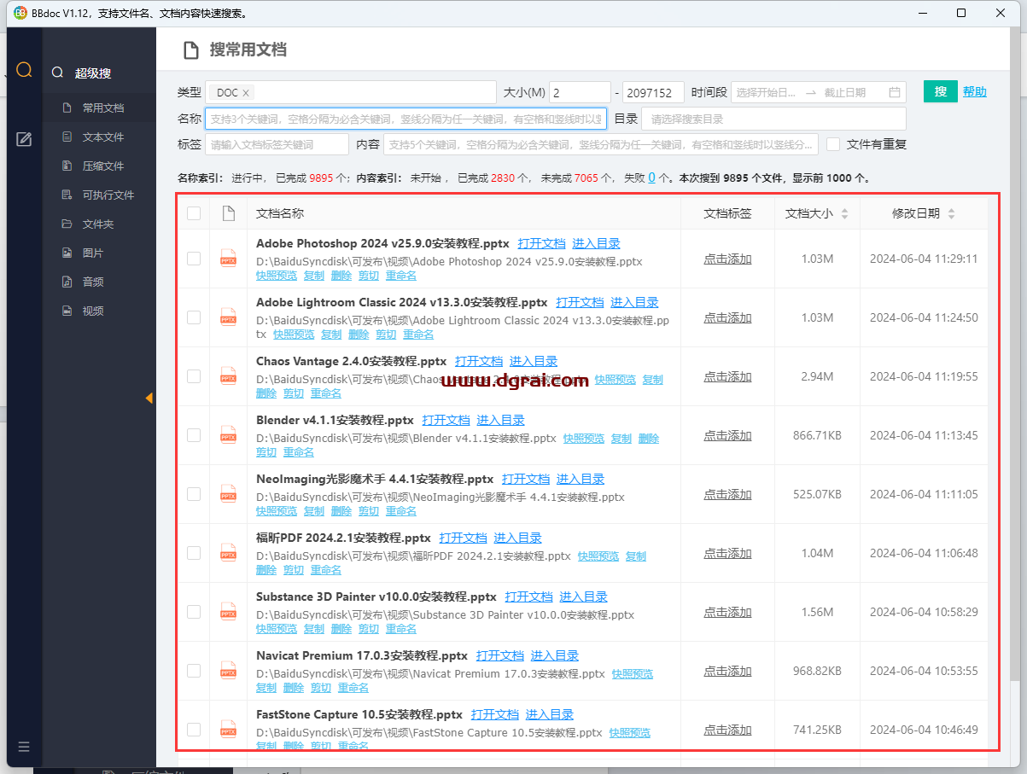Click 重命名 for Substance 3D Painter
Image resolution: width=1027 pixels, height=774 pixels.
[401, 629]
